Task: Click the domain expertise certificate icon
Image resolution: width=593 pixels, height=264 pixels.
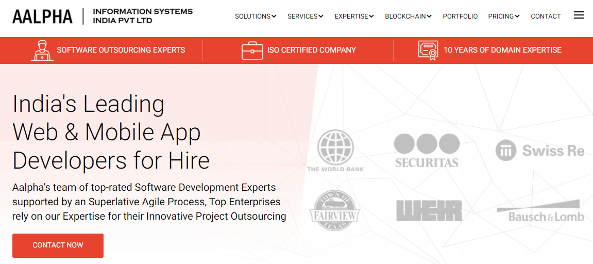Action: pyautogui.click(x=428, y=51)
